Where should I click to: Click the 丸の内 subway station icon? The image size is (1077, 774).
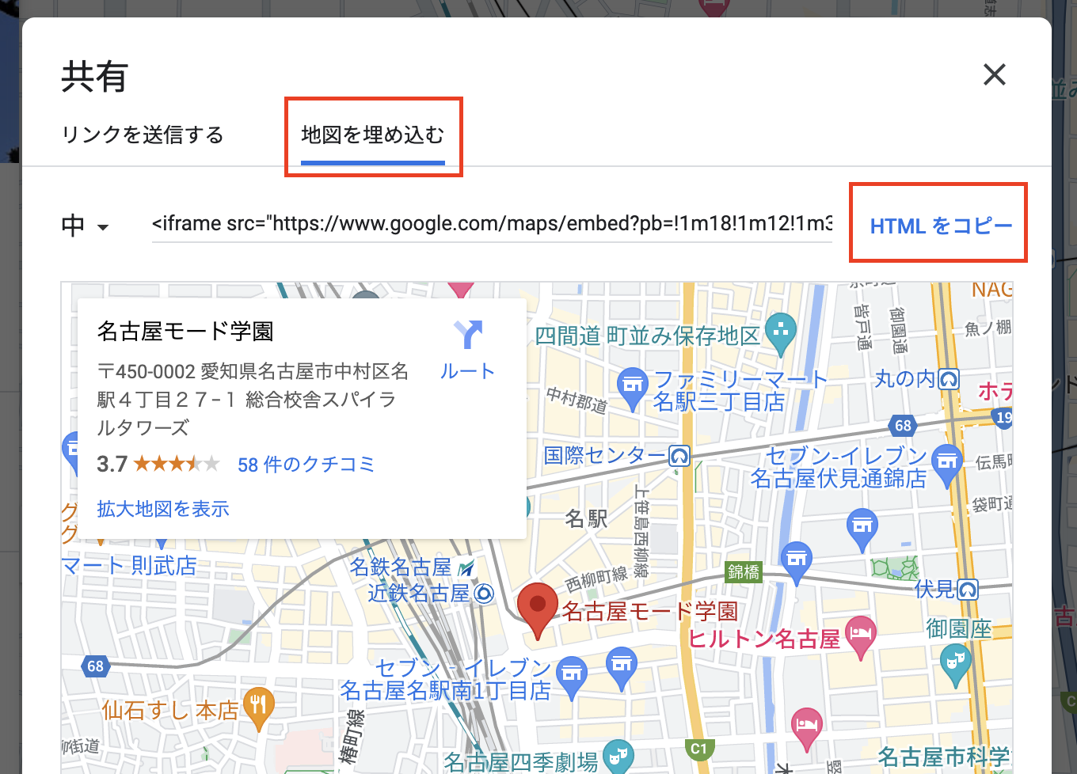[x=949, y=379]
